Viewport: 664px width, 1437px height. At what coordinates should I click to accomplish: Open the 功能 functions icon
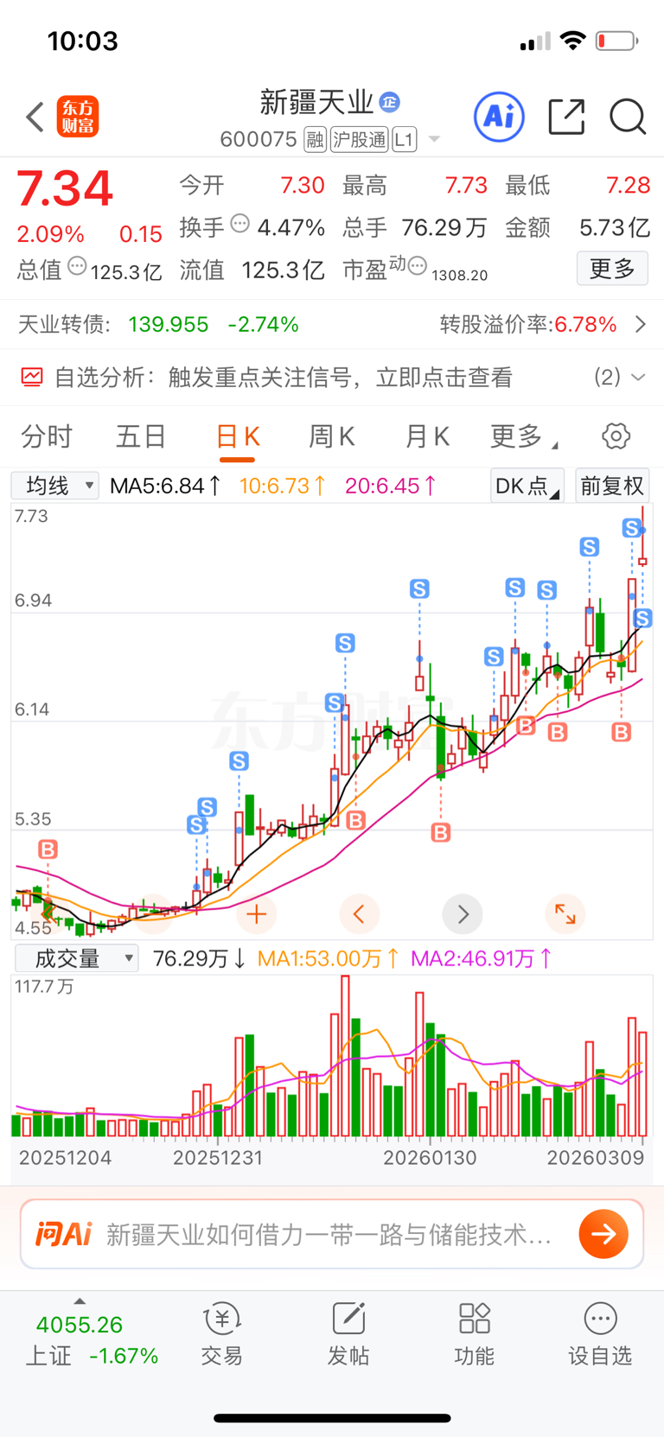(x=475, y=1335)
